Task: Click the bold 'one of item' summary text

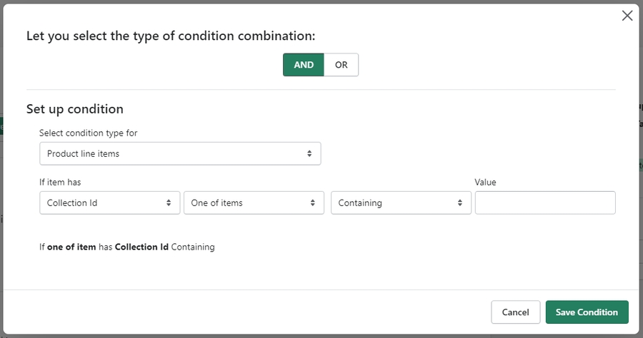Action: point(71,247)
